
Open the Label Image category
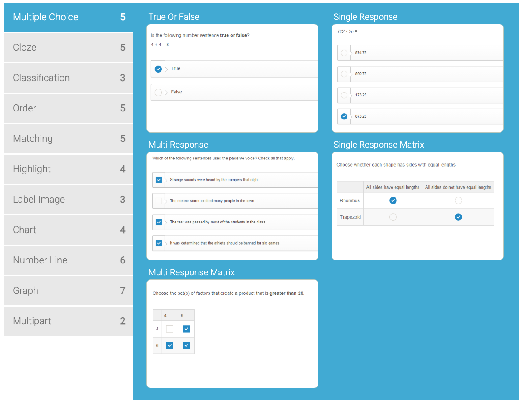click(x=68, y=200)
